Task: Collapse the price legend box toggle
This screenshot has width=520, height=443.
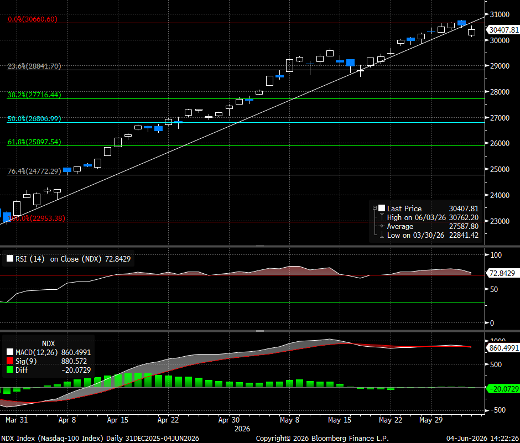Action: 375,208
